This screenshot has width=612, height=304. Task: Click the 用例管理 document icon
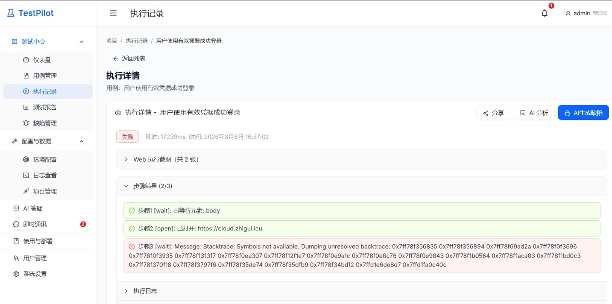point(26,76)
